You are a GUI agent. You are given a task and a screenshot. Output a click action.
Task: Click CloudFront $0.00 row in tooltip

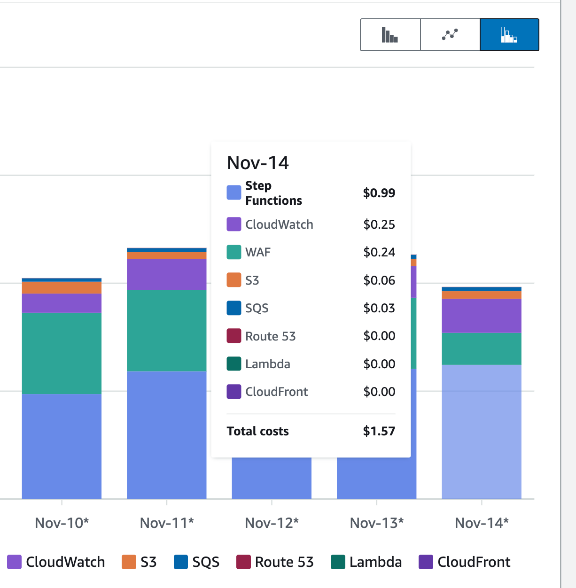point(311,392)
